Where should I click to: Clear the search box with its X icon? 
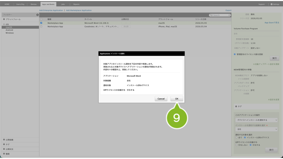point(229,15)
